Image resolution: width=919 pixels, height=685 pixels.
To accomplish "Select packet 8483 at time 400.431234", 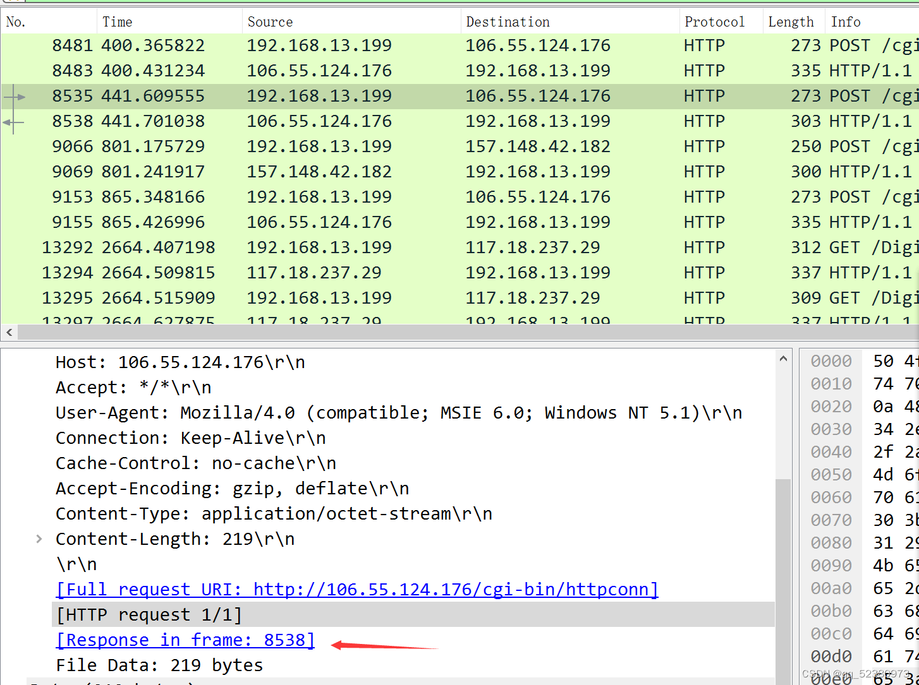I will point(459,71).
